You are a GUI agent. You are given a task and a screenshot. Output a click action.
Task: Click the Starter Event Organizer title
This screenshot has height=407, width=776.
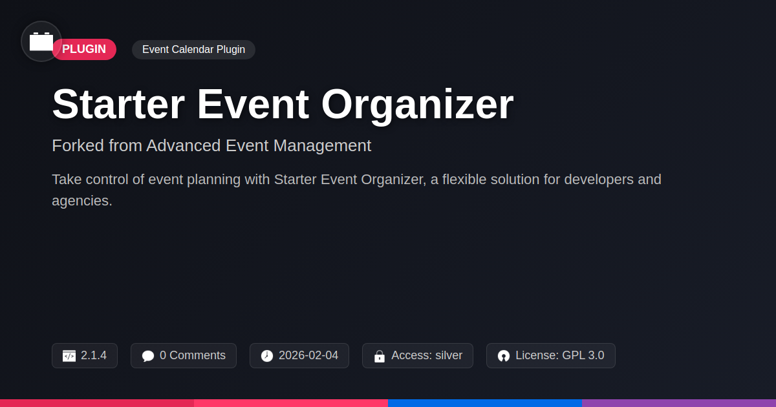[283, 104]
